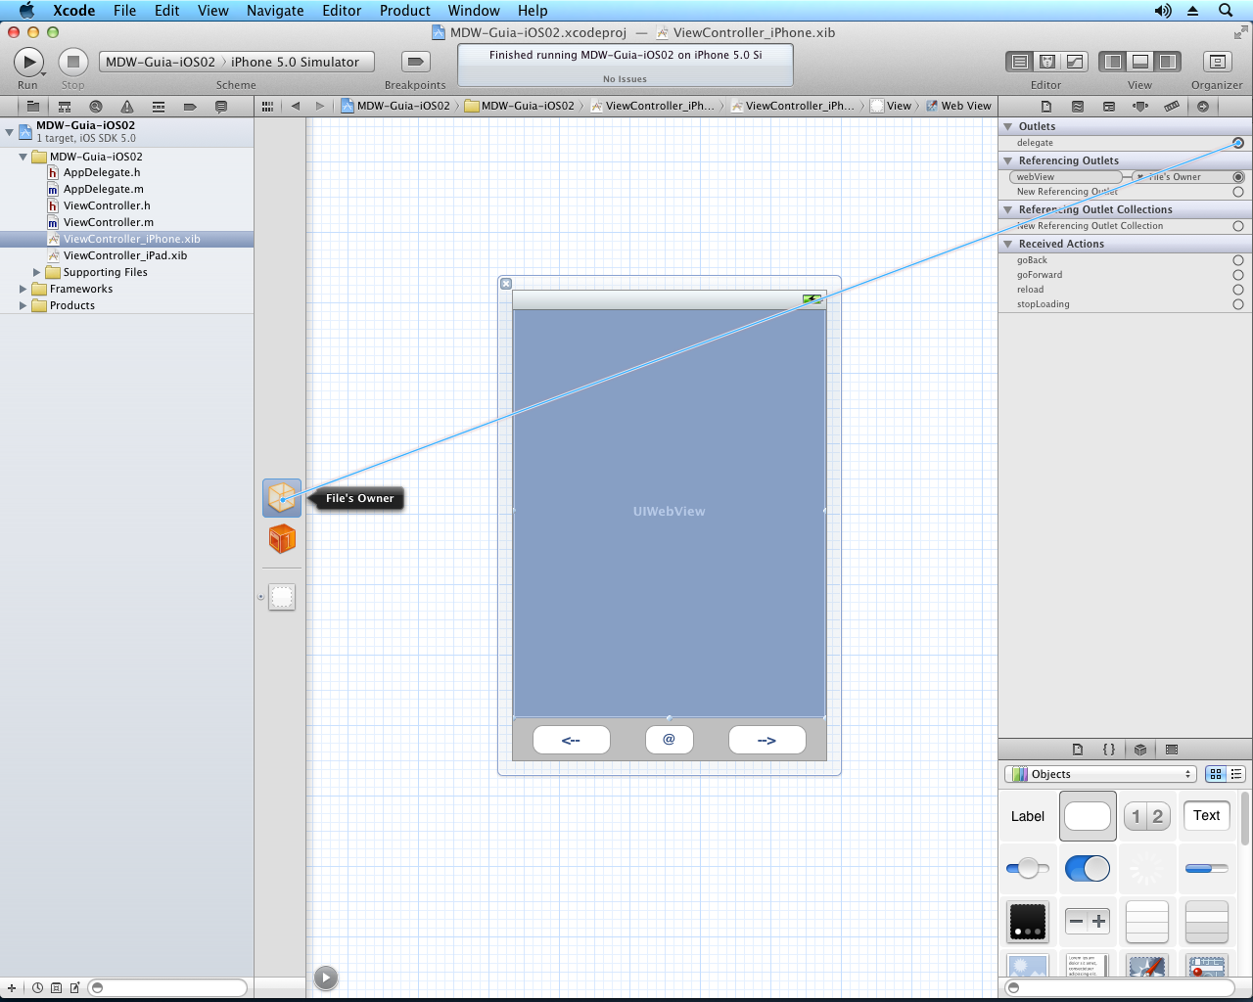Click the goBack action connection circle
Image resolution: width=1253 pixels, height=1002 pixels.
coord(1238,260)
